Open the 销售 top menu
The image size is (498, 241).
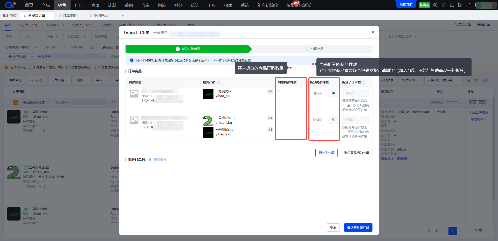pyautogui.click(x=62, y=5)
